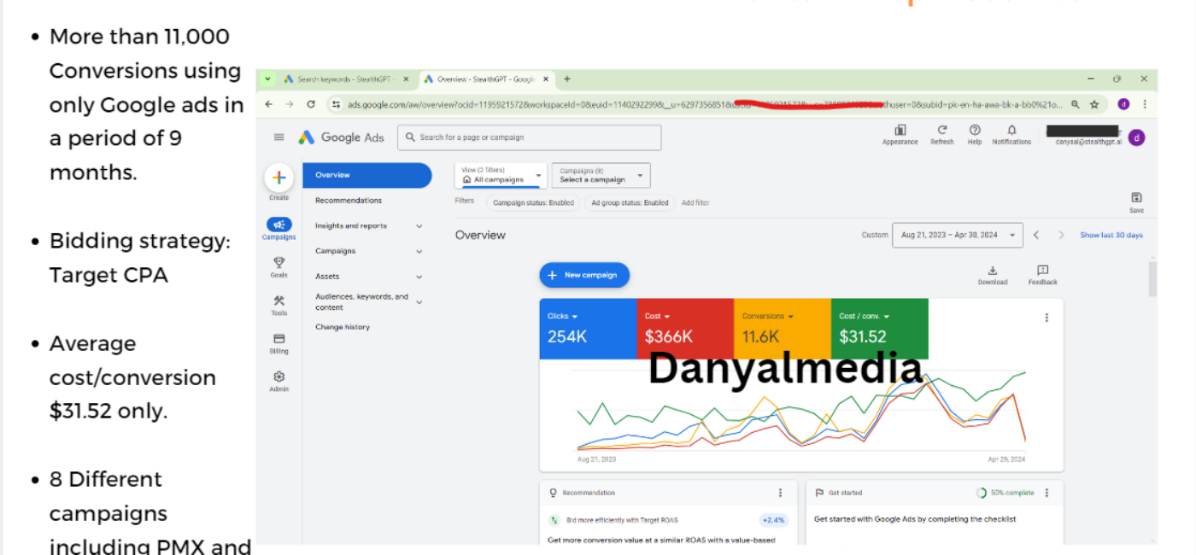Open the Appearance icon in header
This screenshot has width=1196, height=555.
900,131
